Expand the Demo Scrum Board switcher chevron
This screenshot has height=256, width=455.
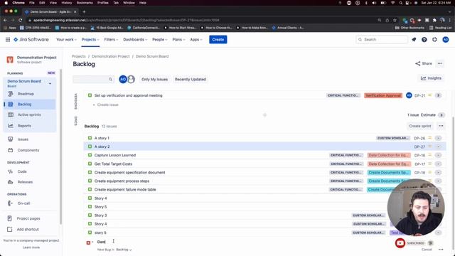[50, 84]
